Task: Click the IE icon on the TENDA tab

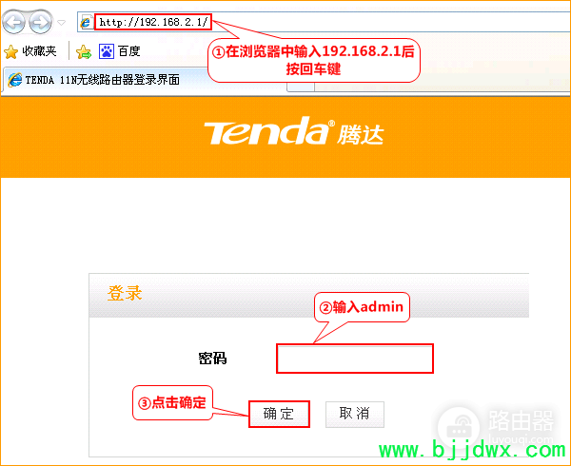Action: pyautogui.click(x=15, y=80)
